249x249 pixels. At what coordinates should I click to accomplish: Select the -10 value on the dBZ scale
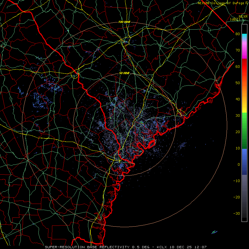point(237,181)
